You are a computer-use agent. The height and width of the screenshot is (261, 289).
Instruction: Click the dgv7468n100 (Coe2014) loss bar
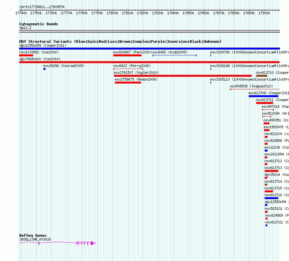coord(149,62)
